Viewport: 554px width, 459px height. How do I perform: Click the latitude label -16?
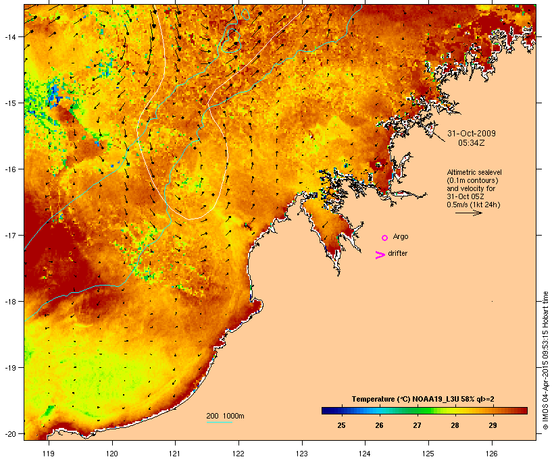pyautogui.click(x=10, y=169)
